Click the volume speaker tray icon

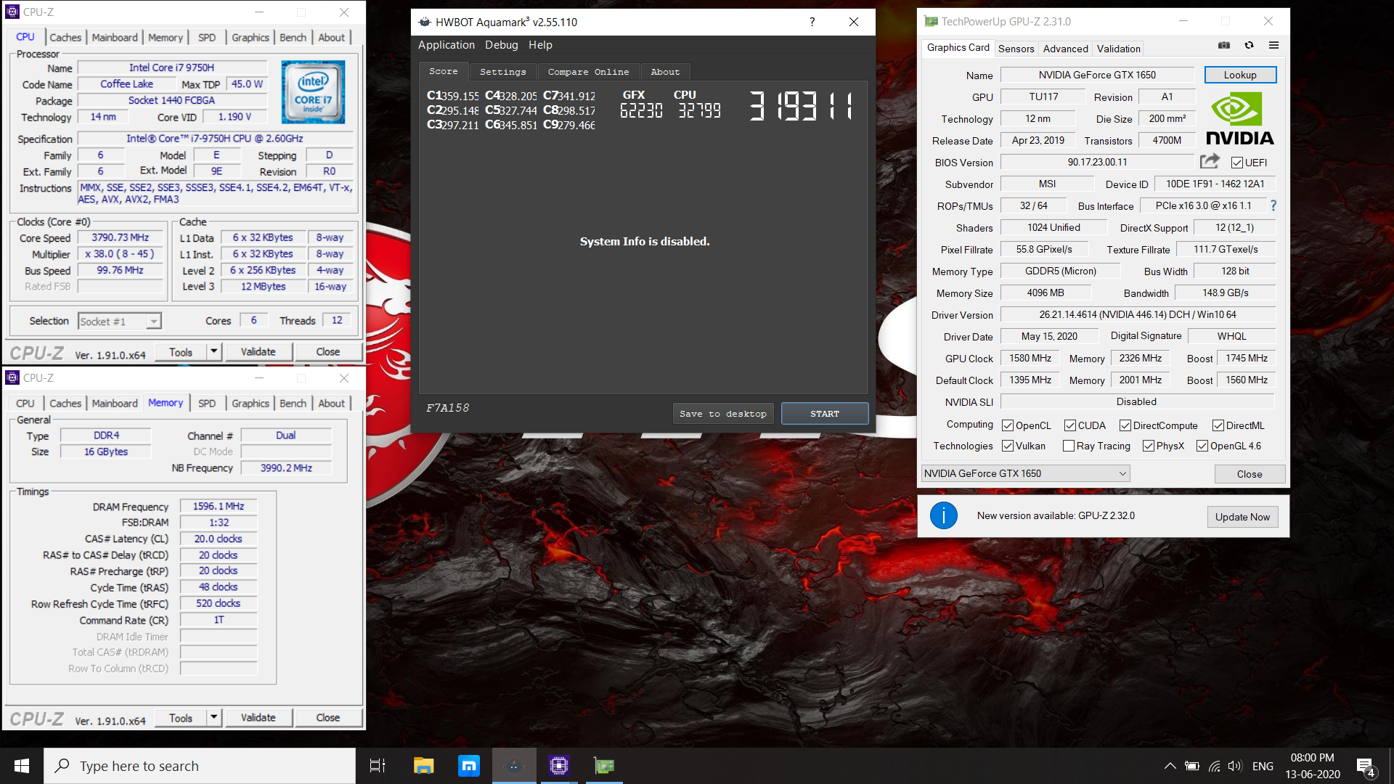(x=1235, y=766)
